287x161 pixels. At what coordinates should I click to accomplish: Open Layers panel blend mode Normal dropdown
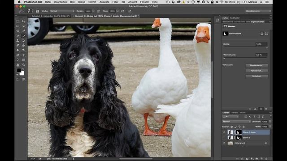pos(236,122)
